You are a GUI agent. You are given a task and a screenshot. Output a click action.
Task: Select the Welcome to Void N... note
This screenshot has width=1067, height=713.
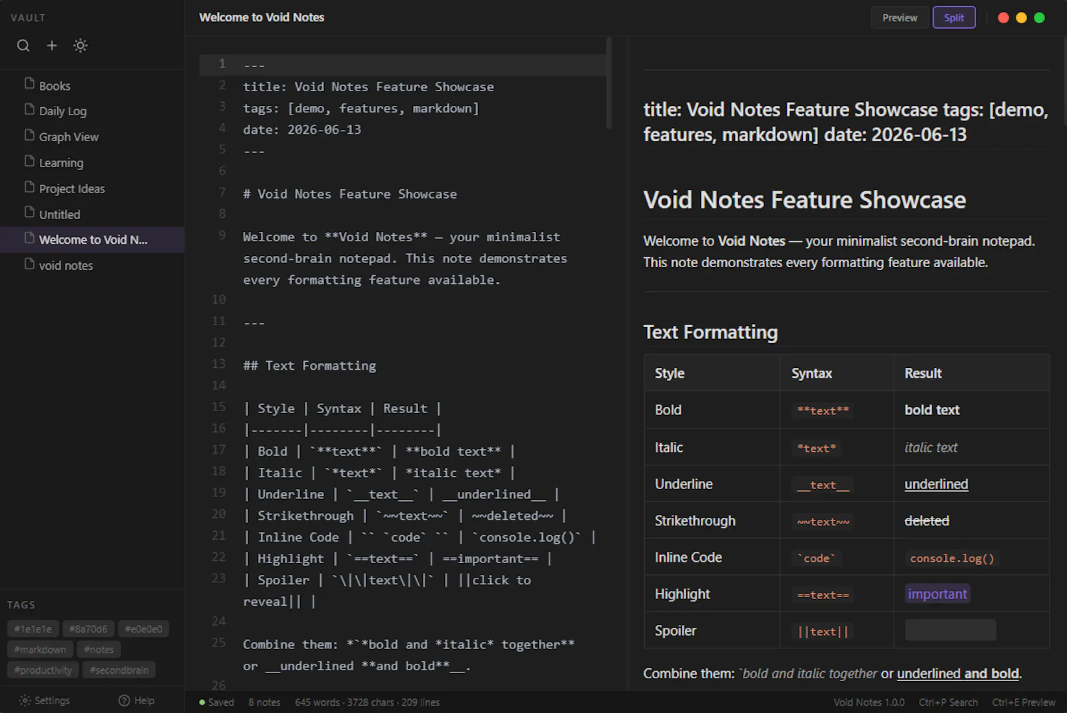point(92,240)
